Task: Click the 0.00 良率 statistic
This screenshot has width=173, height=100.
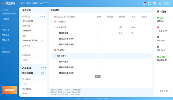Action: (160, 18)
